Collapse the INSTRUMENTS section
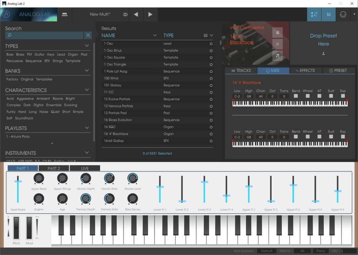The width and height of the screenshot is (358, 255). coord(87,152)
